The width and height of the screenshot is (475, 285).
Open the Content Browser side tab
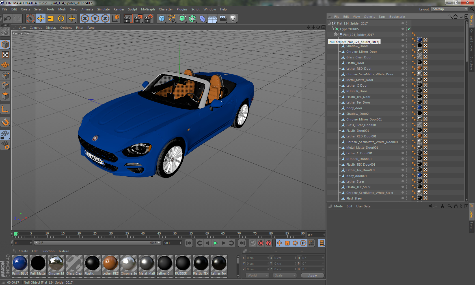471,40
